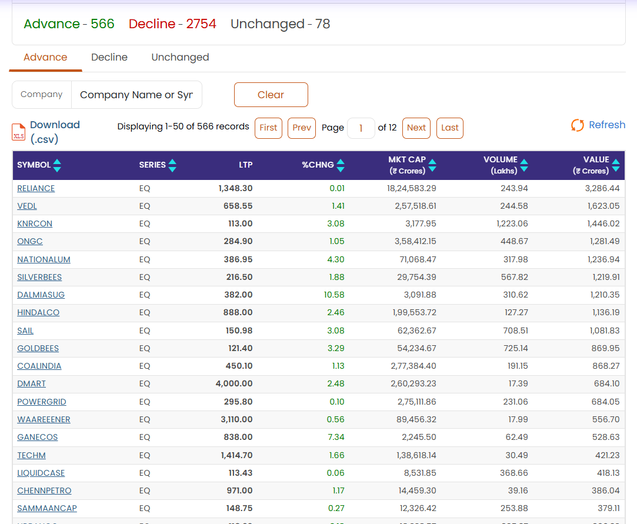The image size is (637, 524).
Task: Click the Refresh icon
Action: tap(577, 125)
